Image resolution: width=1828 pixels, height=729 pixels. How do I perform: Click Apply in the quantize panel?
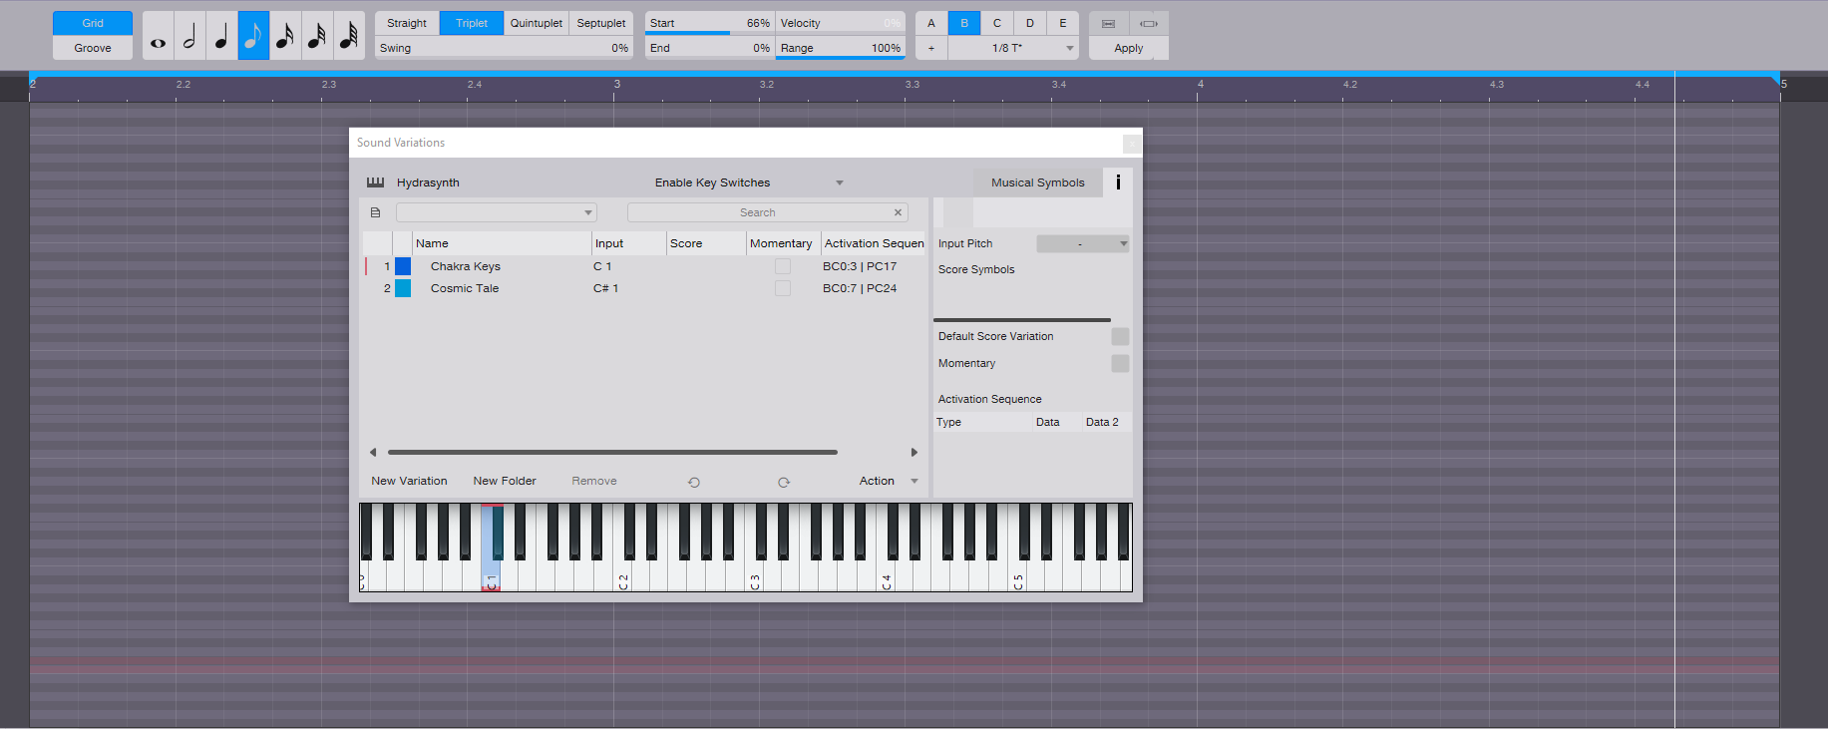(x=1129, y=48)
